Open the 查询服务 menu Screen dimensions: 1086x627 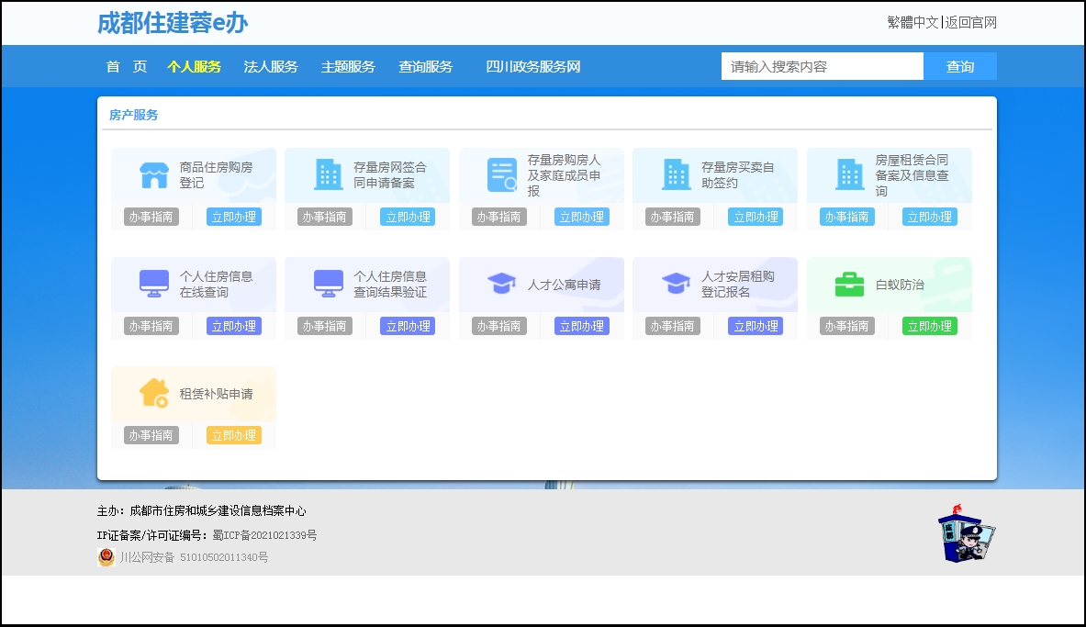pyautogui.click(x=425, y=65)
